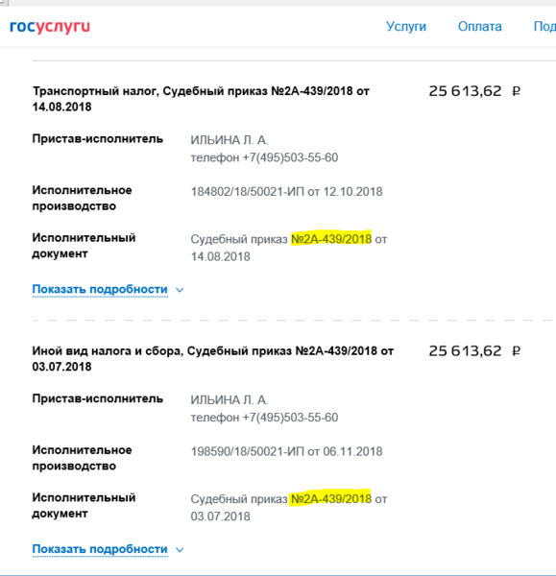Open the partially visible Под… menu item
Viewport: 556px width, 576px height.
[x=544, y=27]
